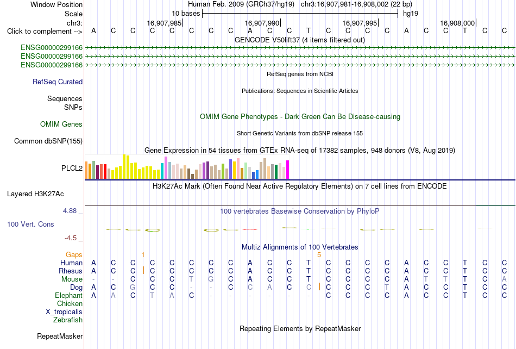Click the Scale track label
The height and width of the screenshot is (349, 516).
73,14
